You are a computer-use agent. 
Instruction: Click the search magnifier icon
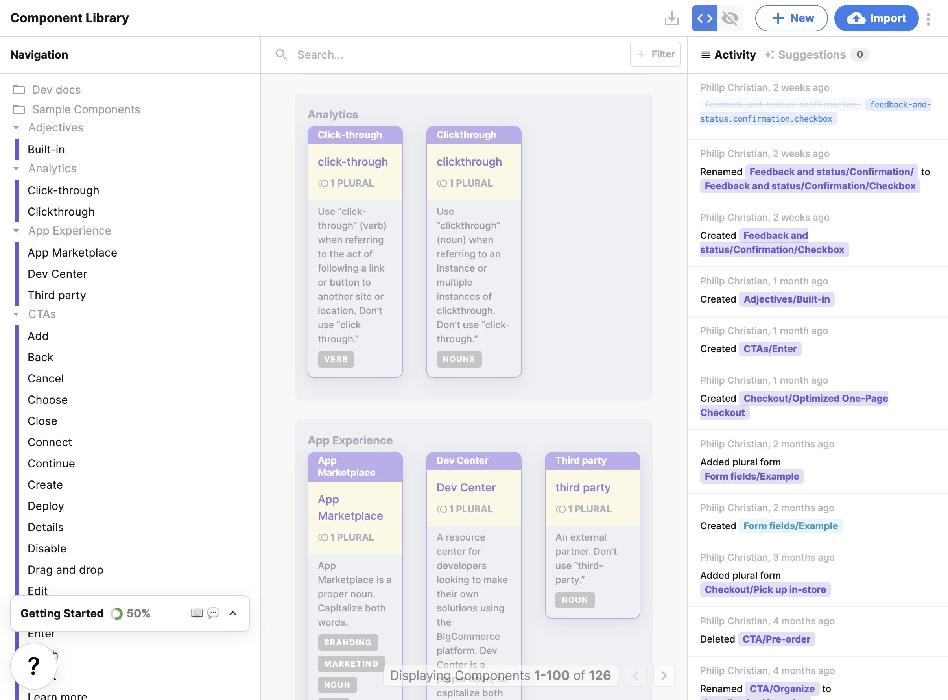[281, 54]
